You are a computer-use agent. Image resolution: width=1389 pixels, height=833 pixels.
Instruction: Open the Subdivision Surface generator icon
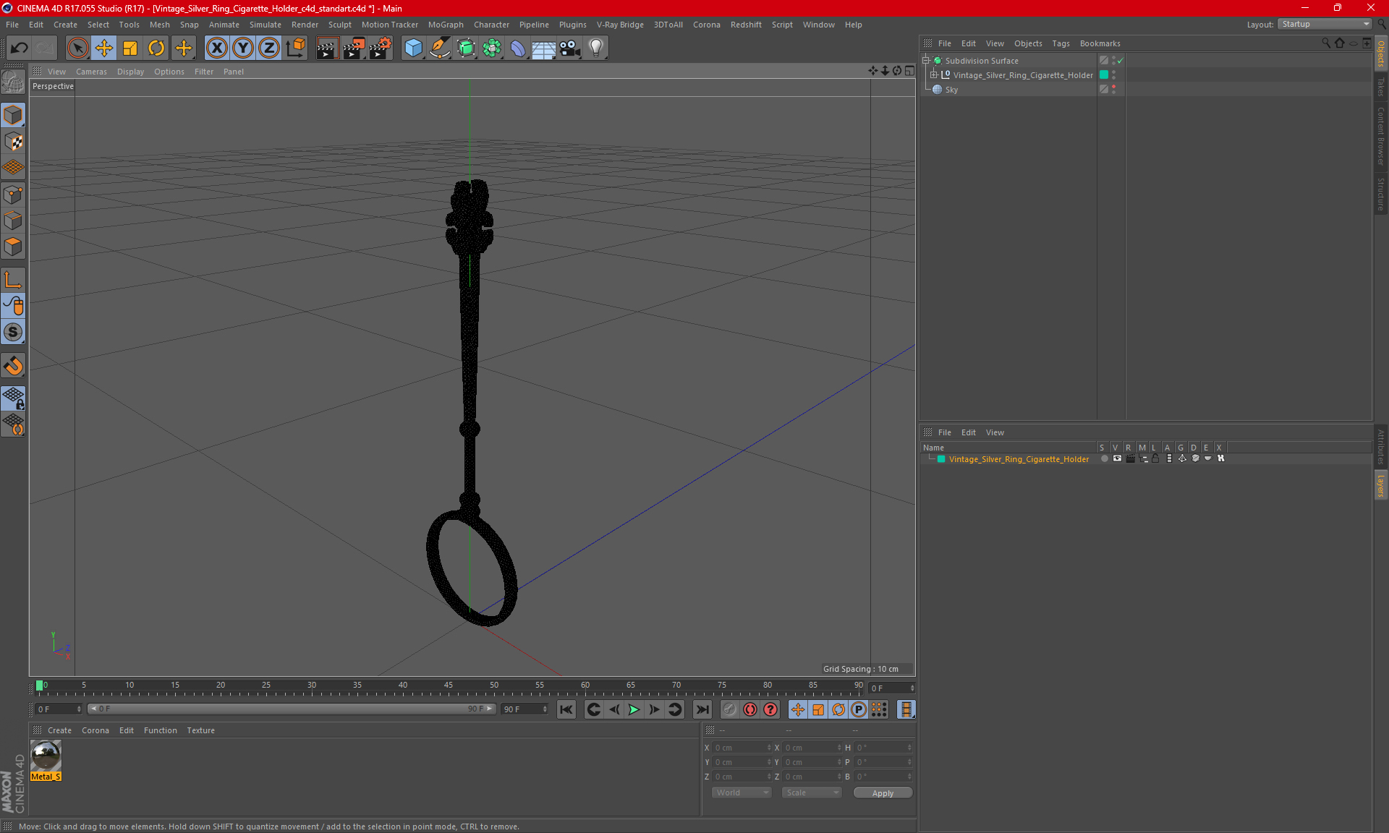click(x=466, y=48)
